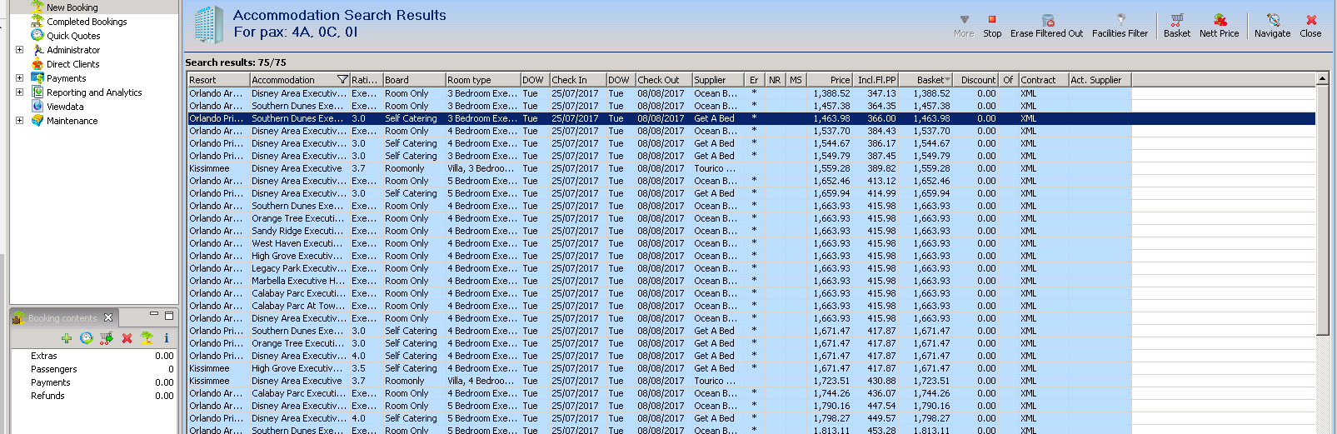Click the Basket column header sort arrow
The height and width of the screenshot is (434, 1337).
947,80
